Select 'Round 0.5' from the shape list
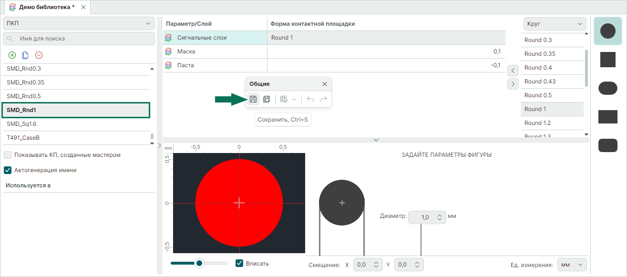The image size is (627, 277). (552, 95)
